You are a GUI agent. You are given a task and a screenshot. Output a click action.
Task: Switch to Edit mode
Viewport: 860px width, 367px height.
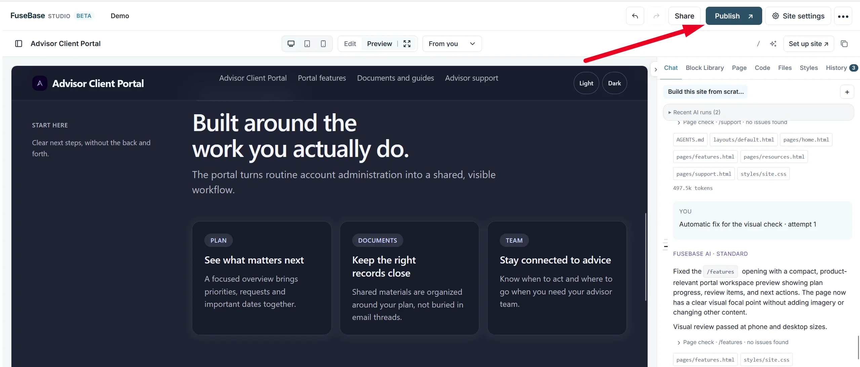click(350, 44)
